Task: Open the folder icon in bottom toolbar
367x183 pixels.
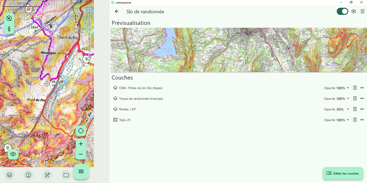Action: (x=66, y=175)
